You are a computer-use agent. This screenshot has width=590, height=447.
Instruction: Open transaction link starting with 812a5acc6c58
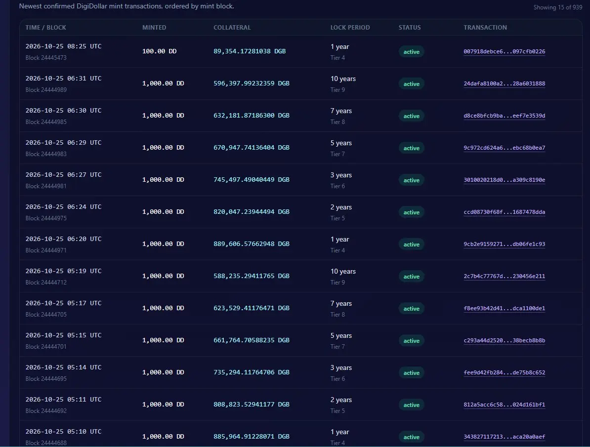(x=504, y=405)
